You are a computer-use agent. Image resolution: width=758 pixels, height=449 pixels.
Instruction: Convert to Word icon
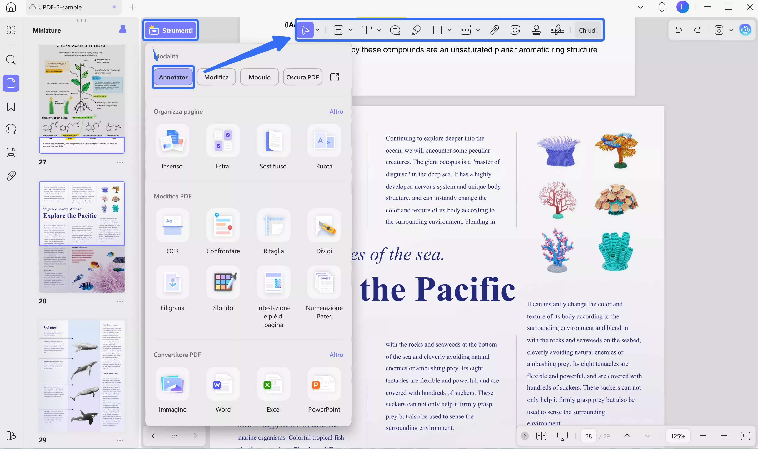pyautogui.click(x=223, y=384)
